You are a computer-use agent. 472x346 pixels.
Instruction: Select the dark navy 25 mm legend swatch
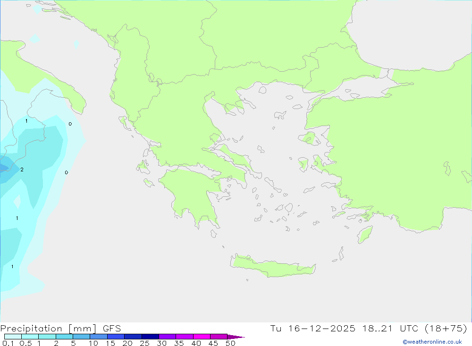[x=150, y=337]
